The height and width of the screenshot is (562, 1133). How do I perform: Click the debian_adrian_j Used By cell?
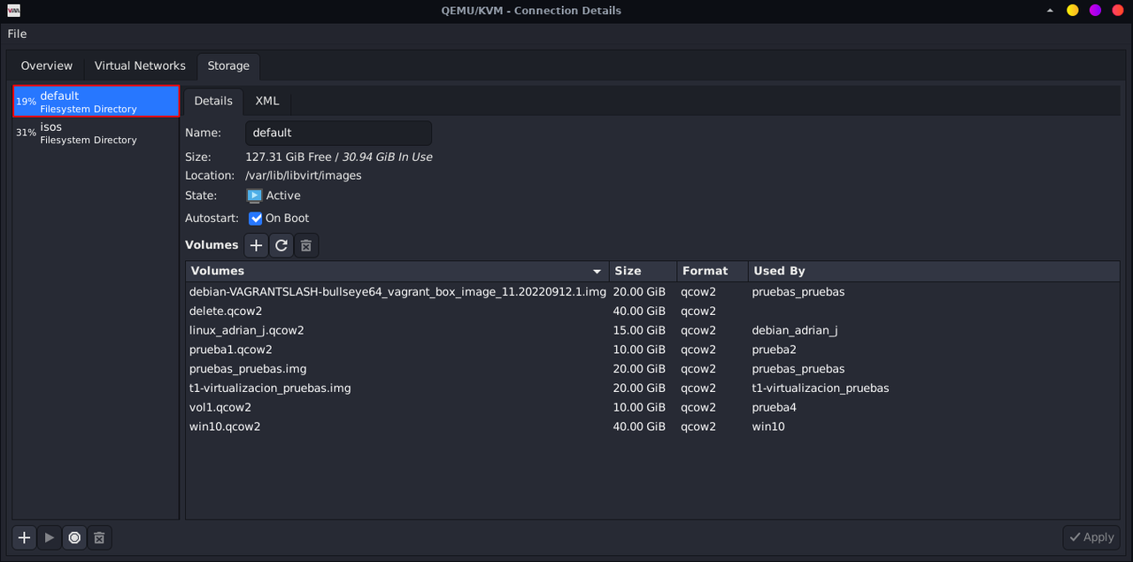coord(795,330)
